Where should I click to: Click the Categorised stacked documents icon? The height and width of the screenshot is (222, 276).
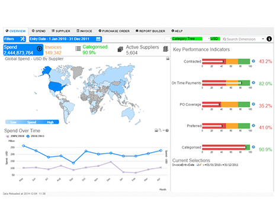120,49
